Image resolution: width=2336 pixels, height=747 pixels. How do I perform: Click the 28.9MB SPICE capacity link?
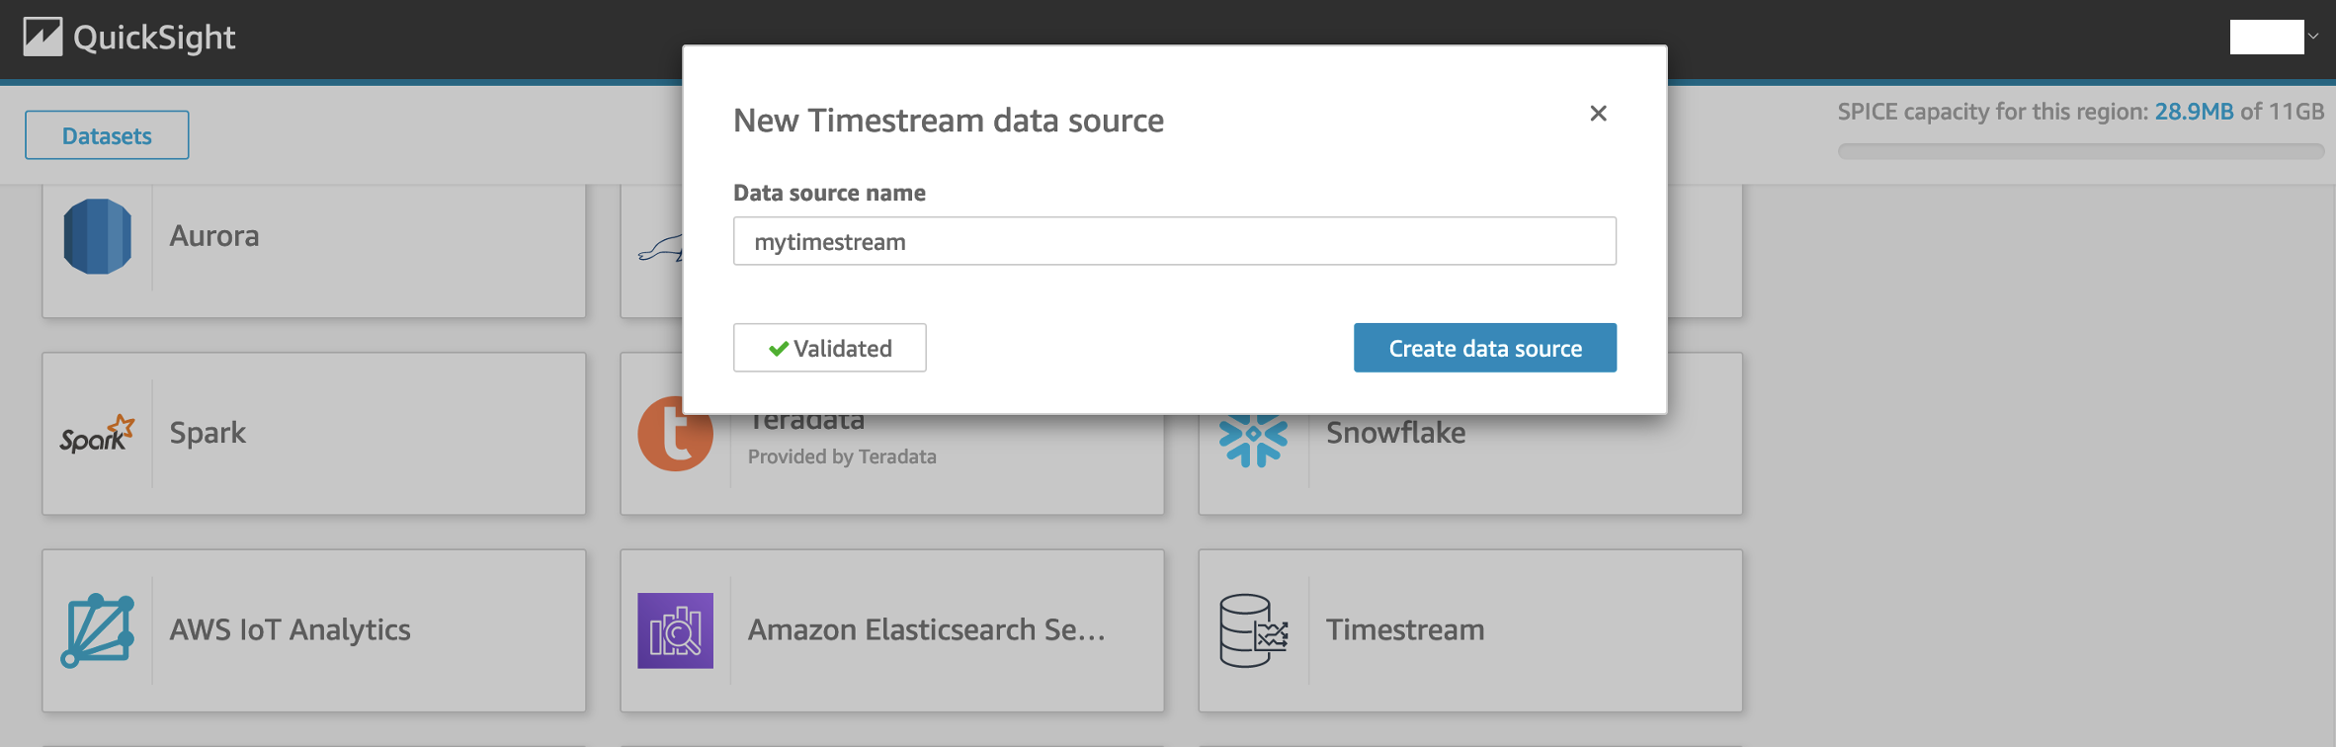(2193, 112)
